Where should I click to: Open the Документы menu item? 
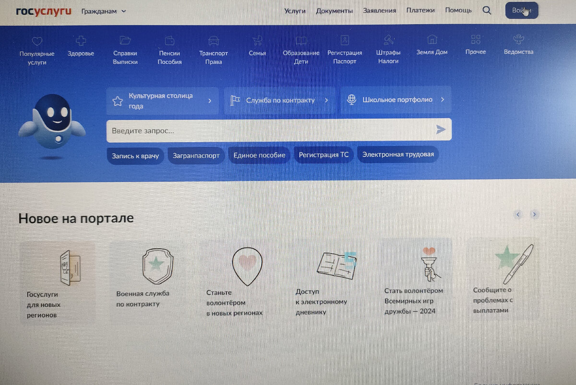pos(334,11)
